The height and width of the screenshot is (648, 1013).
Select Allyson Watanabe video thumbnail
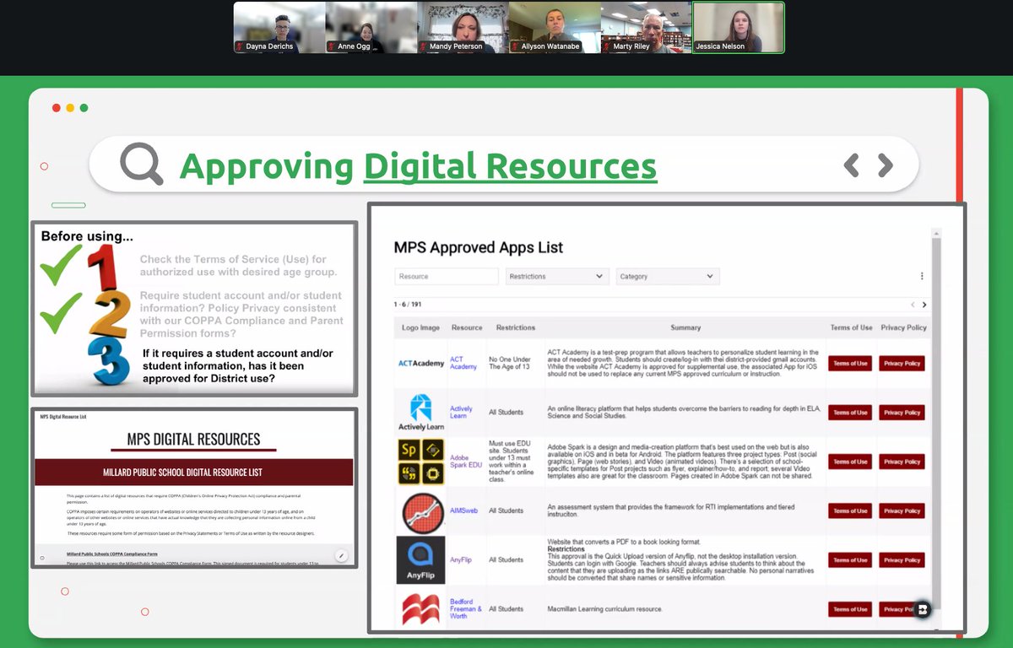coord(555,28)
